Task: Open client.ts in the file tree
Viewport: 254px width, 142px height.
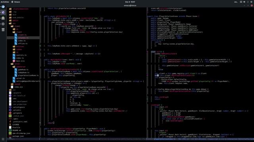Action: click(22, 35)
